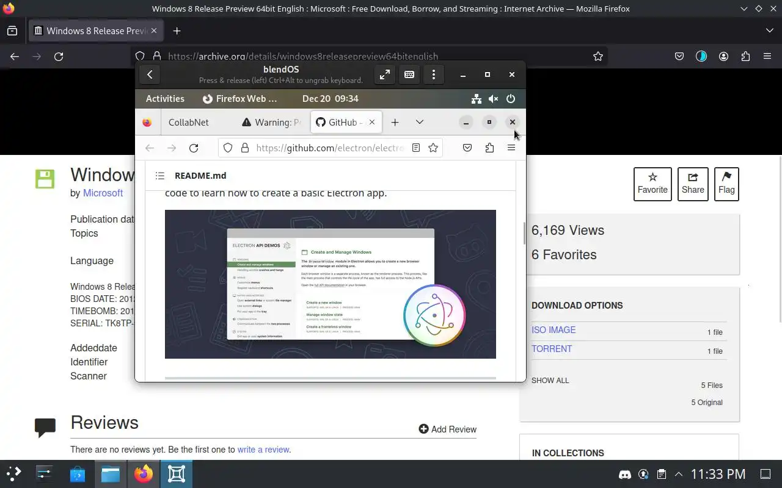782x488 pixels.
Task: Open the 11:33 PM clock calendar
Action: tap(718, 474)
